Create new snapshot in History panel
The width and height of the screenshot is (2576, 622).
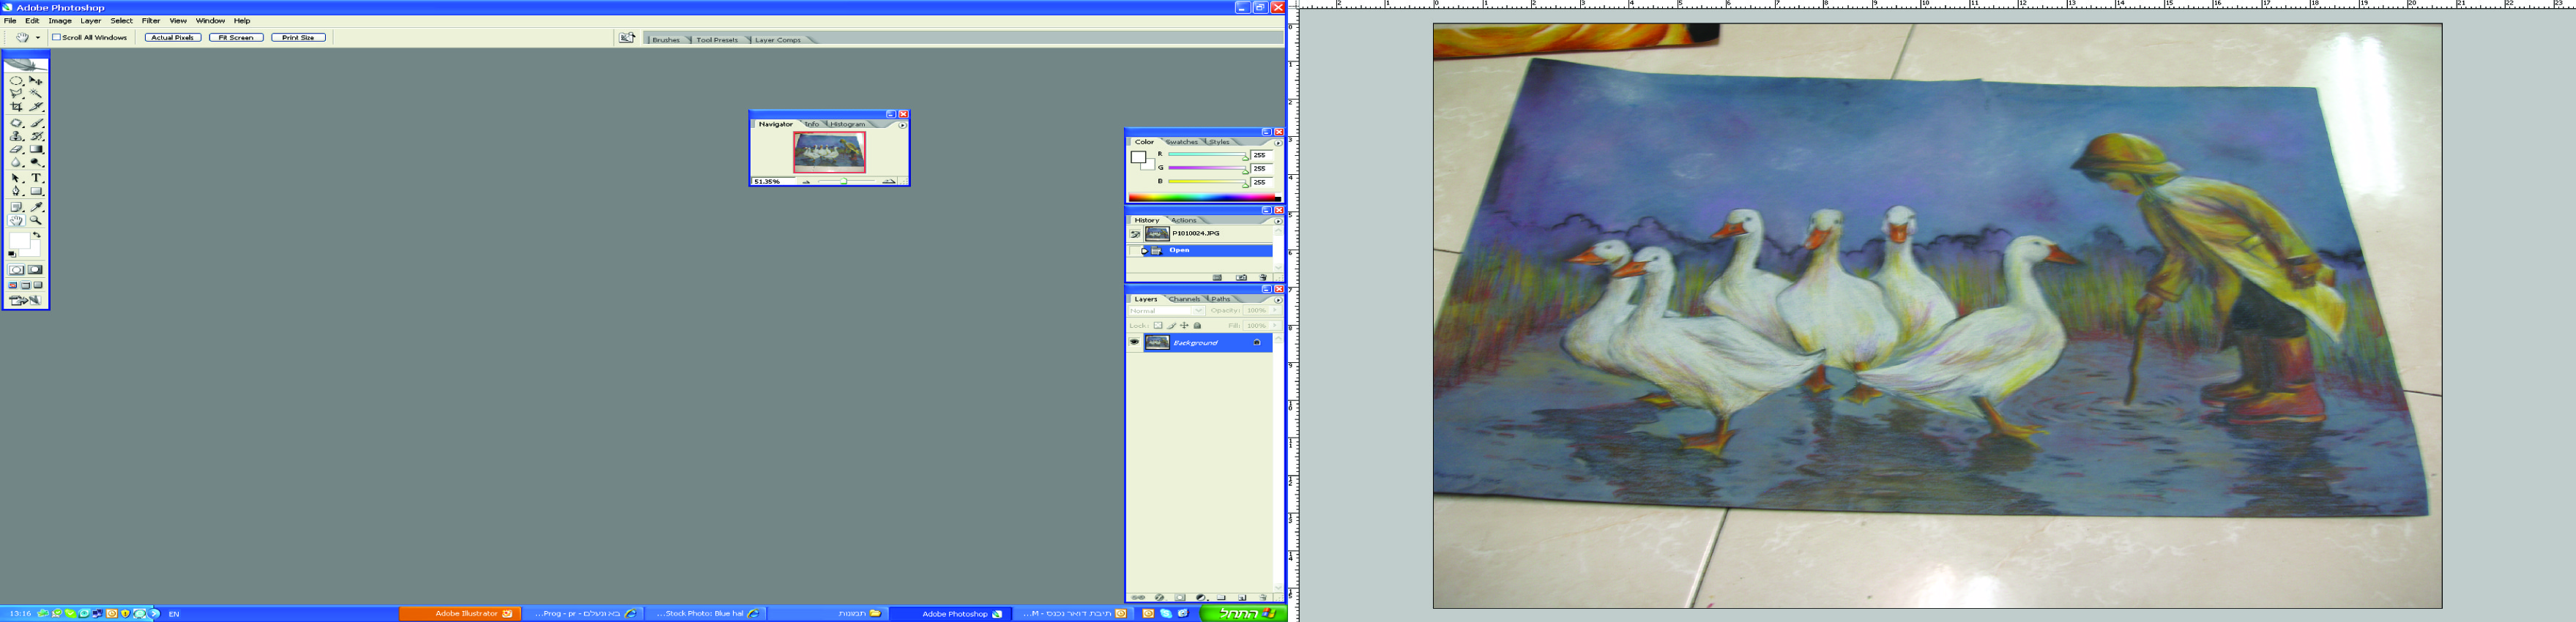click(x=1241, y=277)
